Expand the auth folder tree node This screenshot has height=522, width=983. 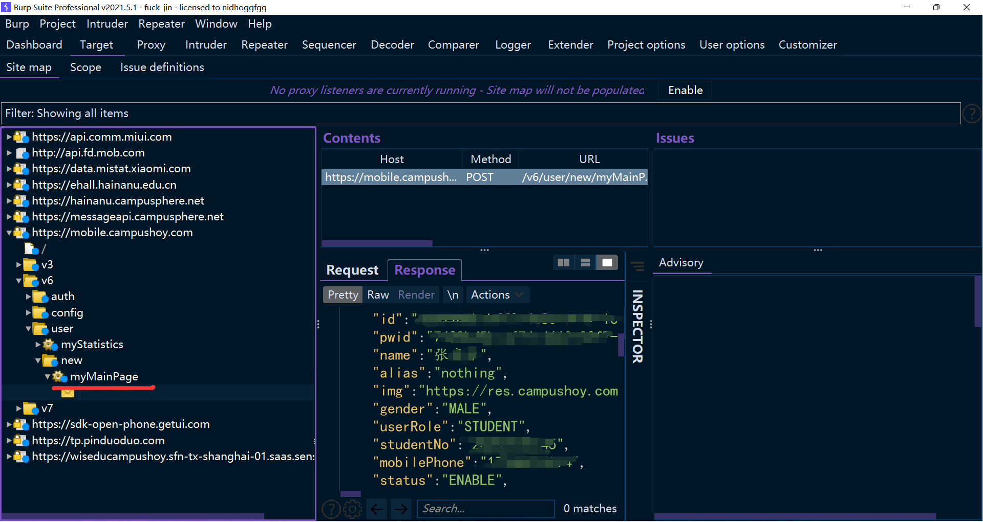[x=29, y=297]
